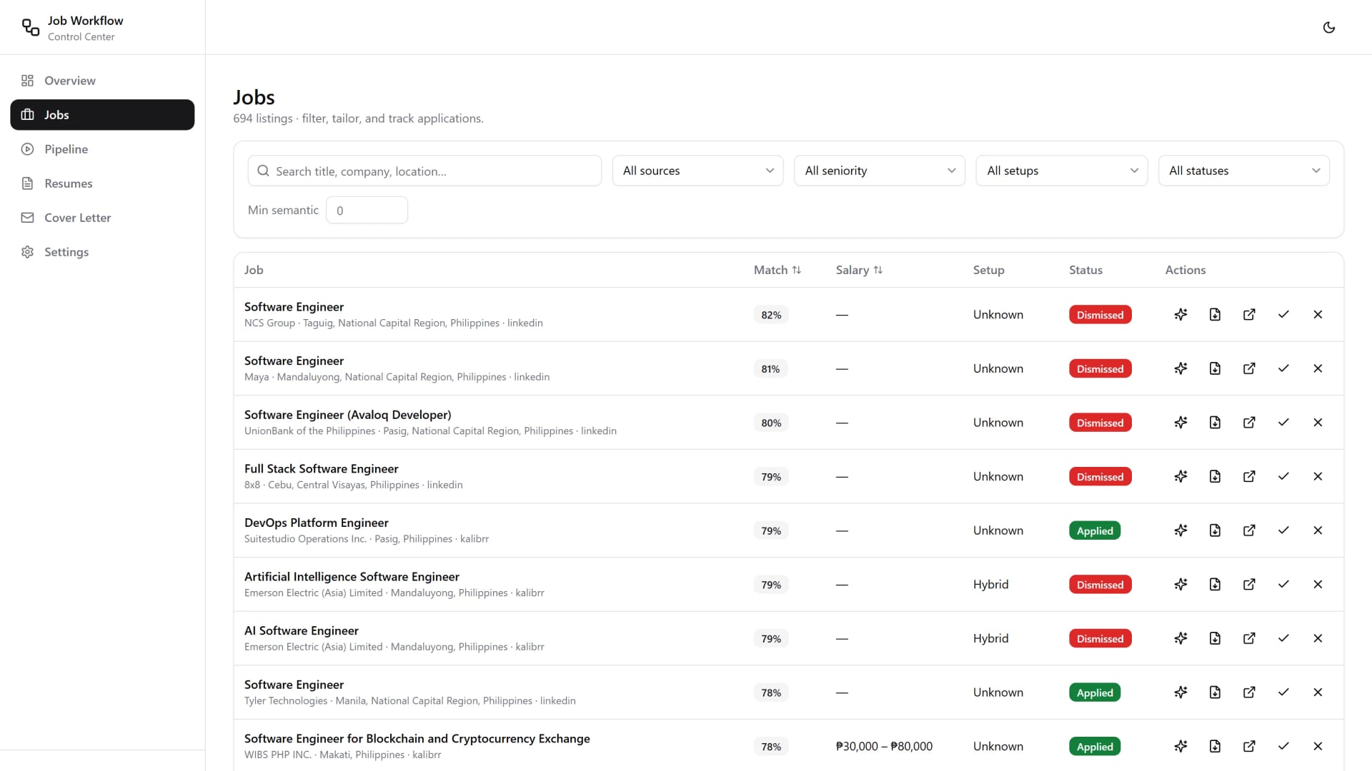
Task: Download document icon for NCS Group job
Action: pyautogui.click(x=1215, y=315)
